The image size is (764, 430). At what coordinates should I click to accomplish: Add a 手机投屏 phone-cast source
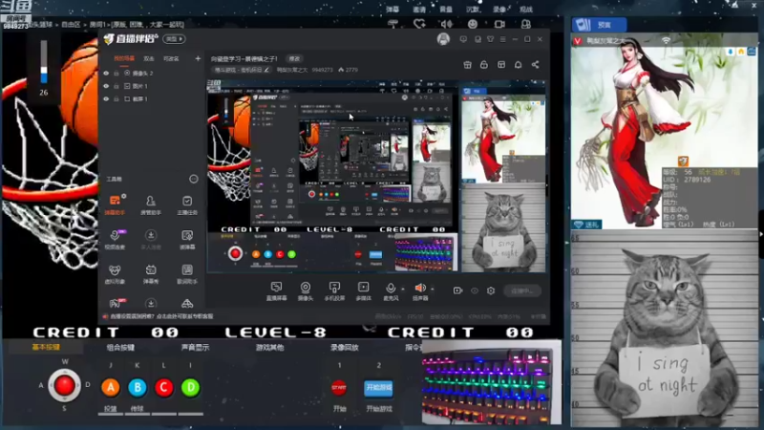pyautogui.click(x=334, y=291)
